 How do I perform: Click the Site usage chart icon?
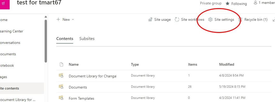coord(150,19)
